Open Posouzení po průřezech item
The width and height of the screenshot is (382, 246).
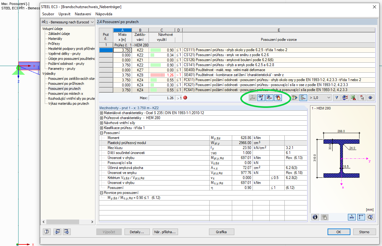tap(66, 84)
